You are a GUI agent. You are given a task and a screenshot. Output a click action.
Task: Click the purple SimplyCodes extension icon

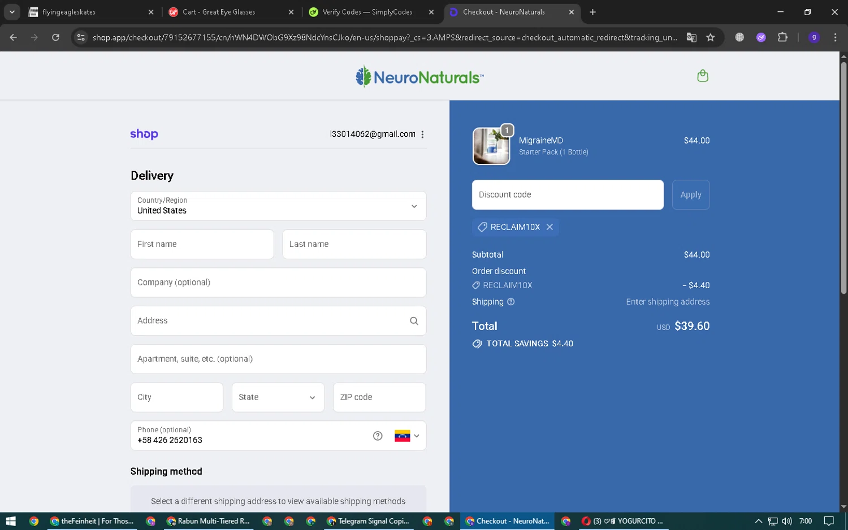(x=761, y=37)
